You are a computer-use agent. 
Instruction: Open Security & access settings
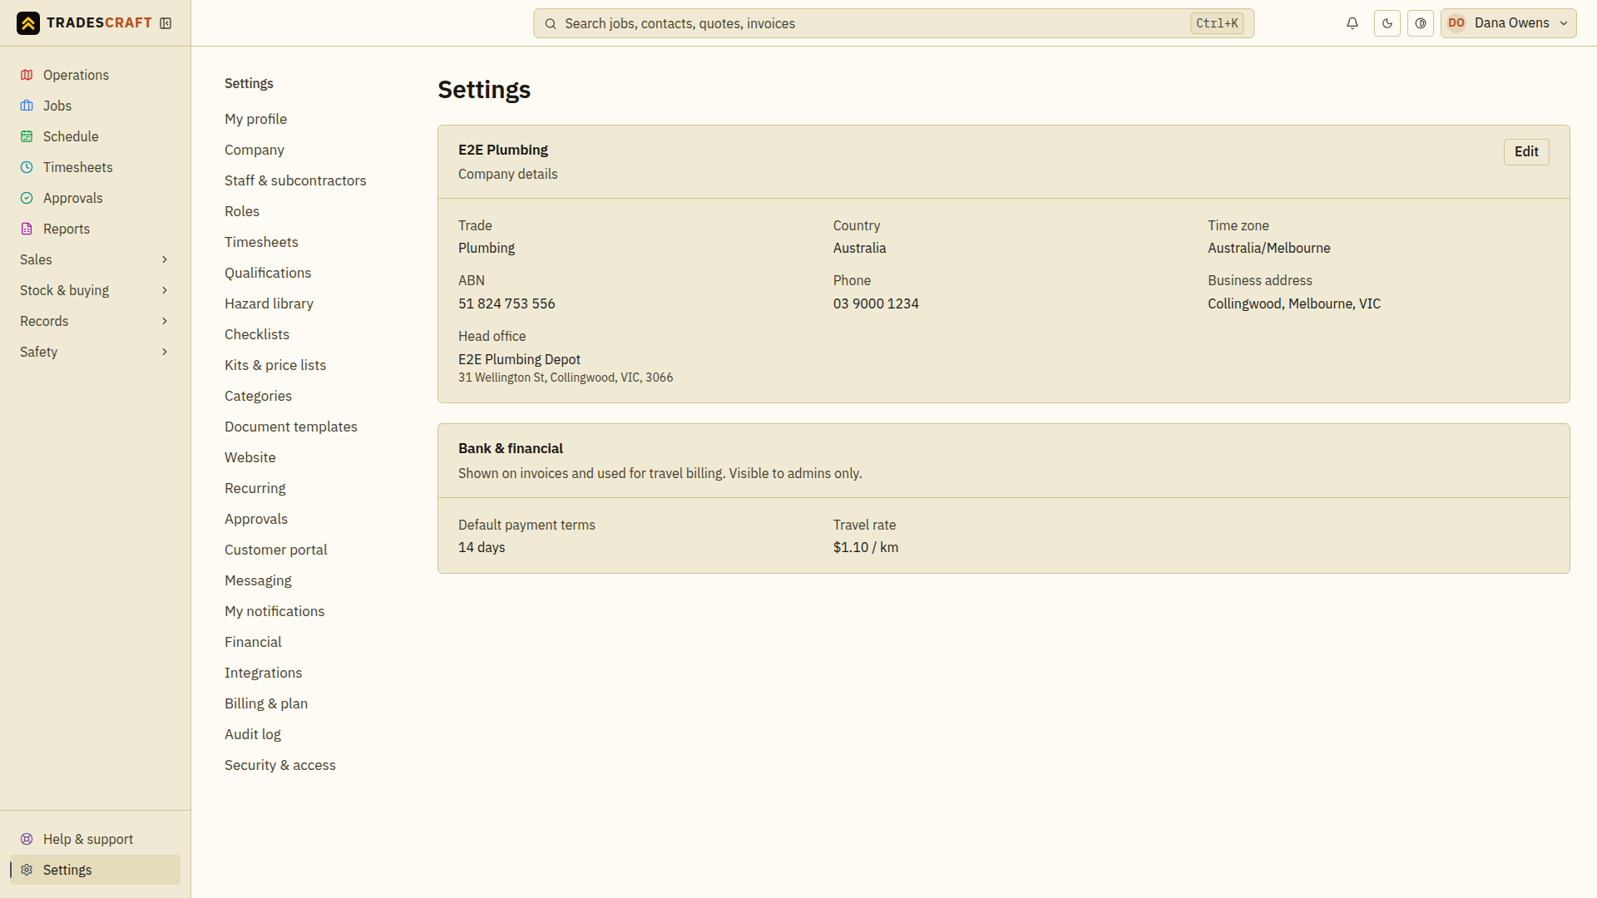pos(280,765)
